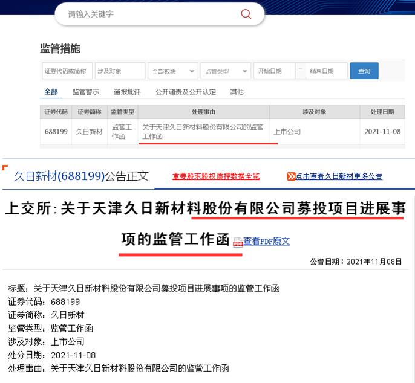
Task: Click the 标题 line in the announcement body
Action: [144, 288]
